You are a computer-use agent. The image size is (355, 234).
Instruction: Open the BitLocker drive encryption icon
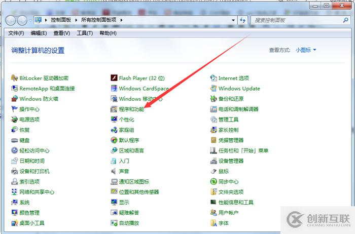coord(15,78)
